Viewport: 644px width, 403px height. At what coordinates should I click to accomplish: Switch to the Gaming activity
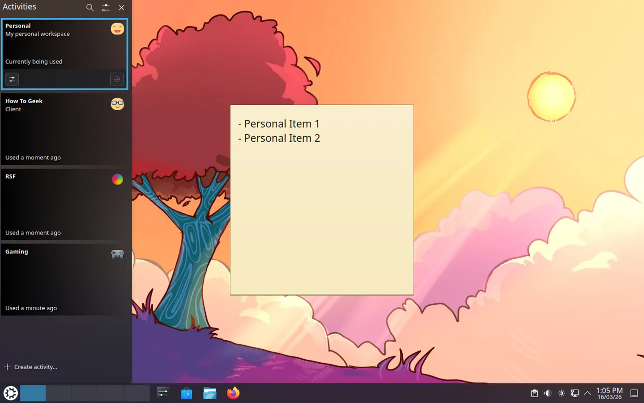65,280
